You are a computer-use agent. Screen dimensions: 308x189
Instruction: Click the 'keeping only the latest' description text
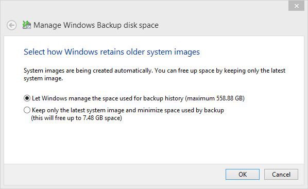(x=254, y=71)
